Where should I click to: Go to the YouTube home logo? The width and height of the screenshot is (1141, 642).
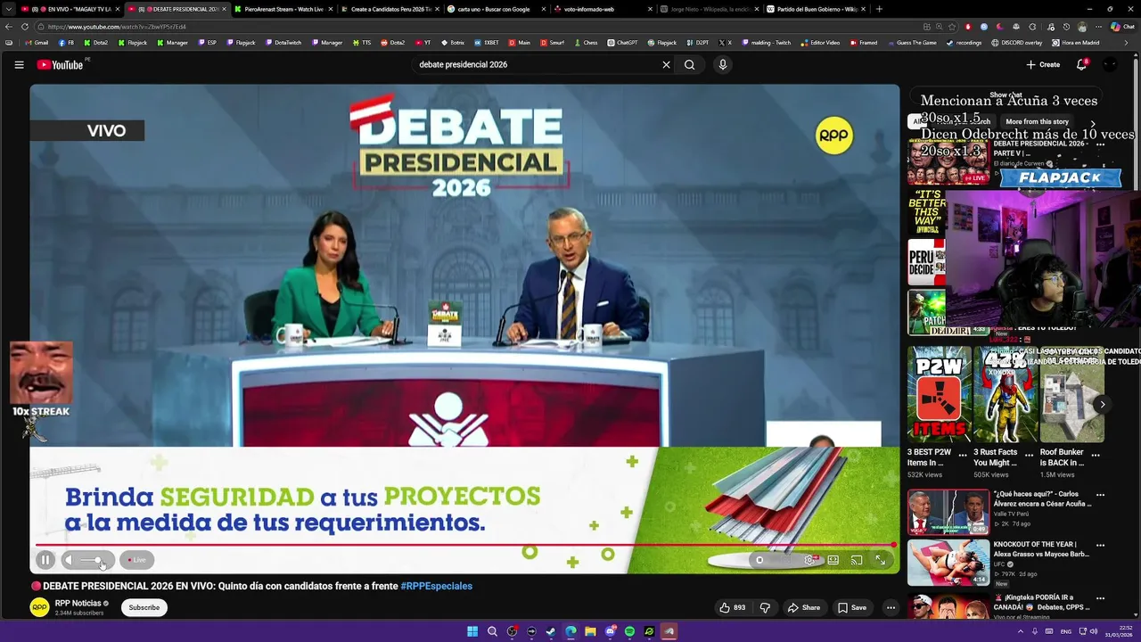pyautogui.click(x=60, y=64)
